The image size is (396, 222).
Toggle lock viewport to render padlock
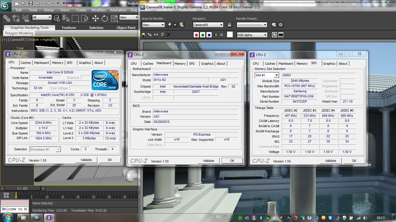230,25
